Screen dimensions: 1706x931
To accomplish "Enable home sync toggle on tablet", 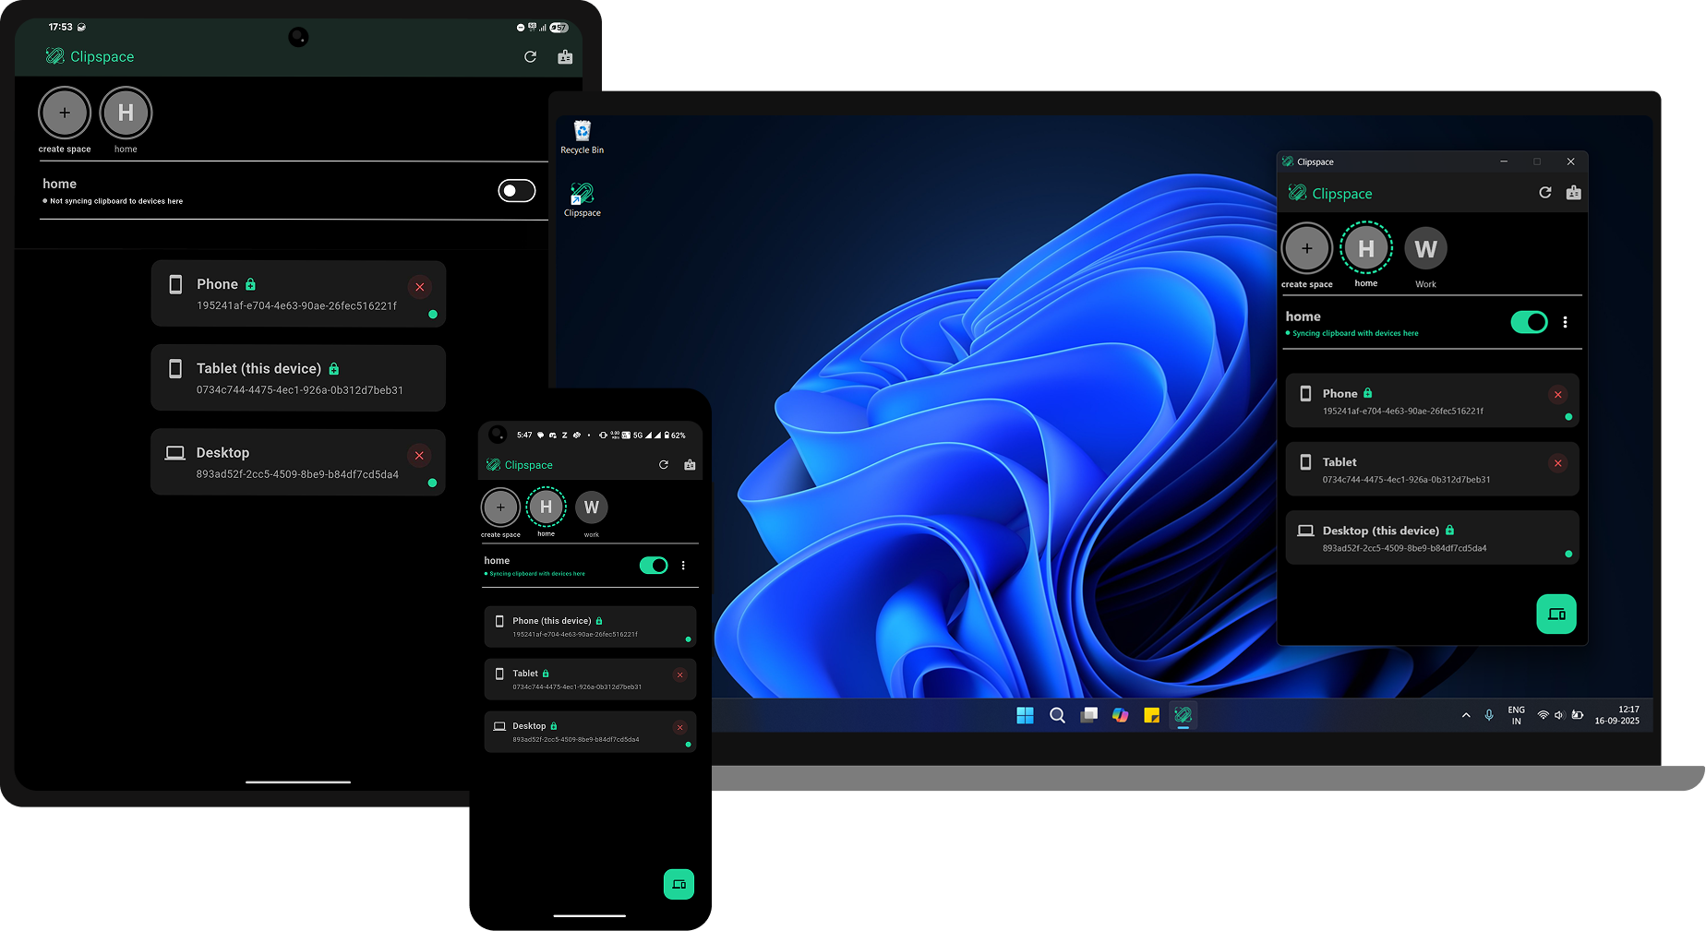I will coord(516,191).
